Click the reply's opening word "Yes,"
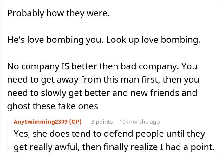This screenshot has width=222, height=156. click(22, 134)
